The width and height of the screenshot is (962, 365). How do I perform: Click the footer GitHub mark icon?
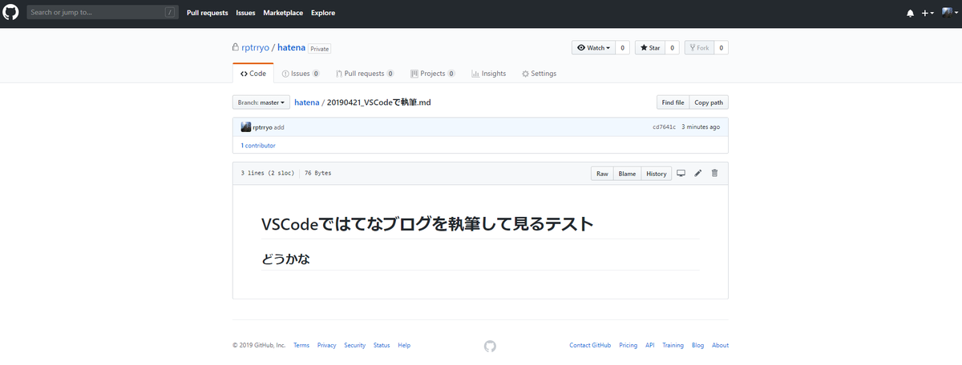[x=491, y=346]
